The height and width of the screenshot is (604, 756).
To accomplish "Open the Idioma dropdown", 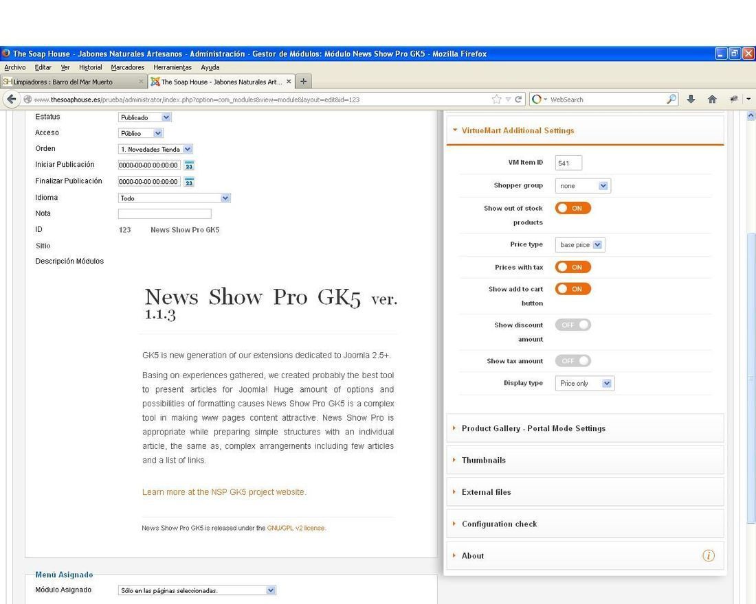I will pos(174,198).
